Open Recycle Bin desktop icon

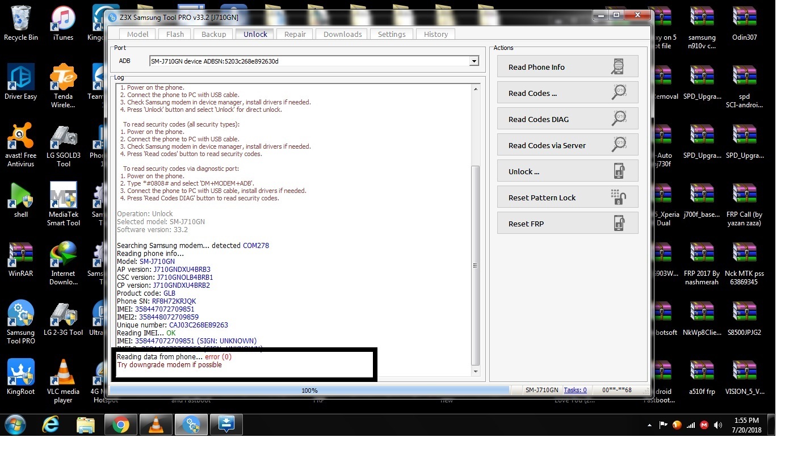point(21,24)
